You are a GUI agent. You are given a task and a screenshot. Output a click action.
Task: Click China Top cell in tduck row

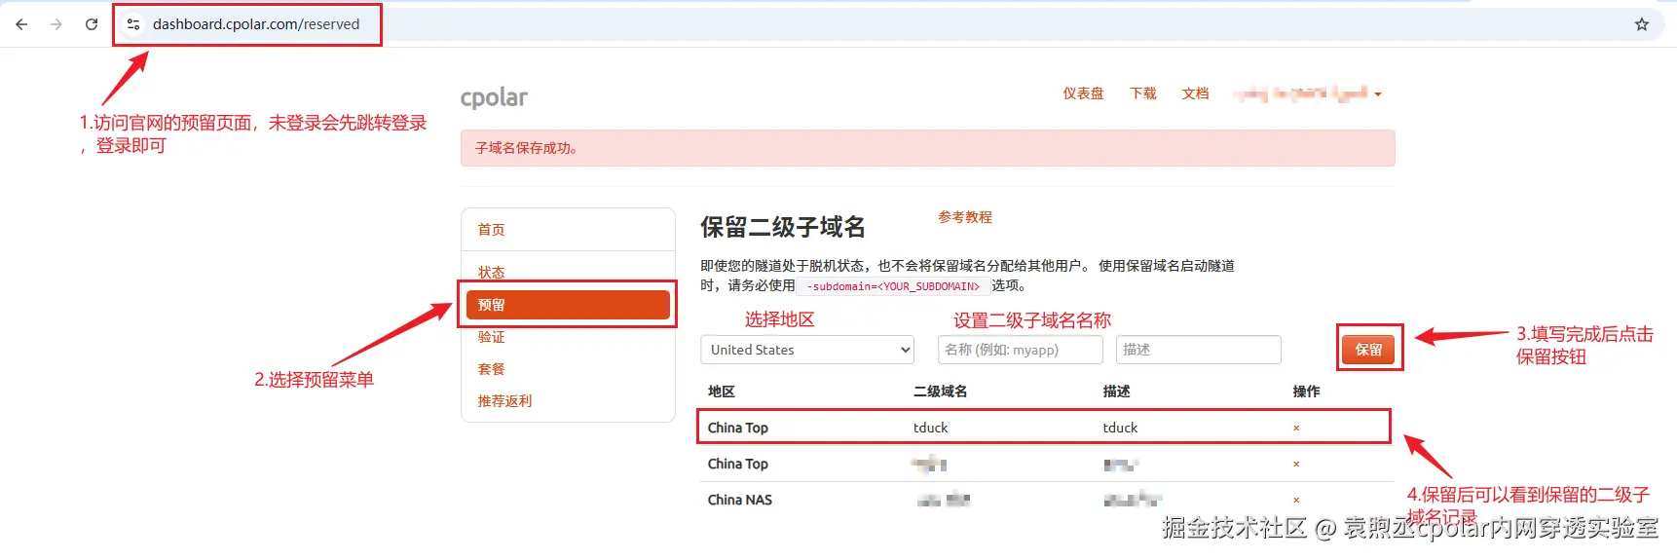click(737, 428)
